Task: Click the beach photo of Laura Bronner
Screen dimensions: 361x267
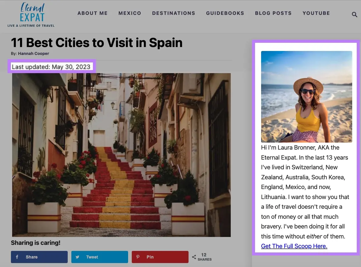Action: point(306,96)
